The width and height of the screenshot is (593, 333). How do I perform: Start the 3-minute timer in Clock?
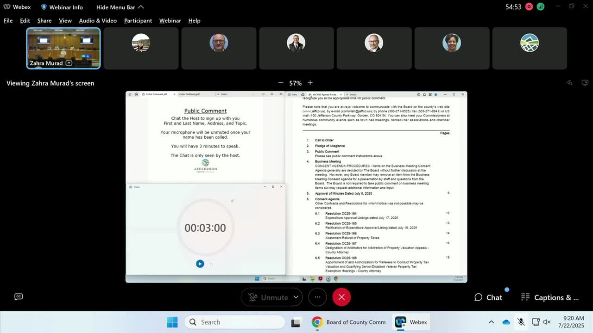[x=200, y=264]
